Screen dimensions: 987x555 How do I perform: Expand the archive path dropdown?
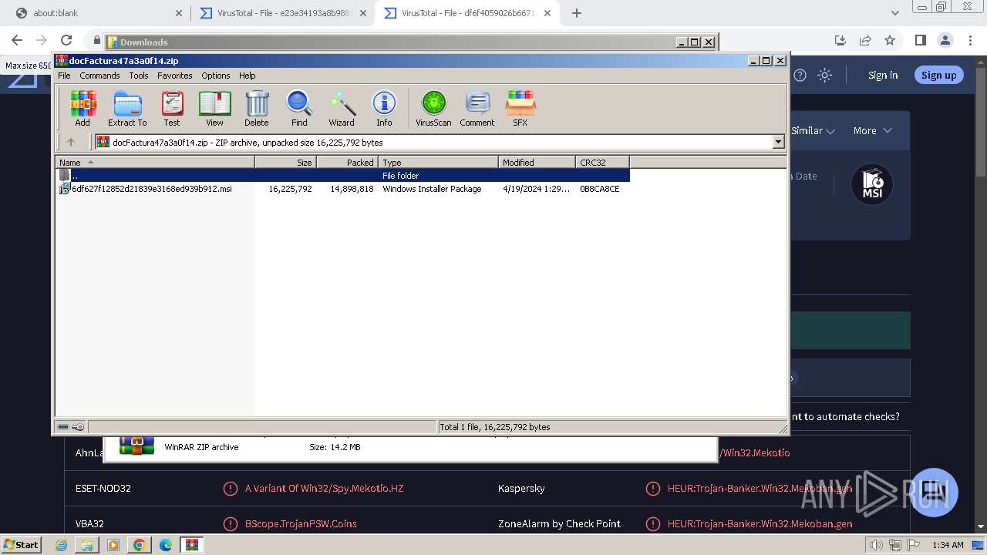click(x=778, y=142)
